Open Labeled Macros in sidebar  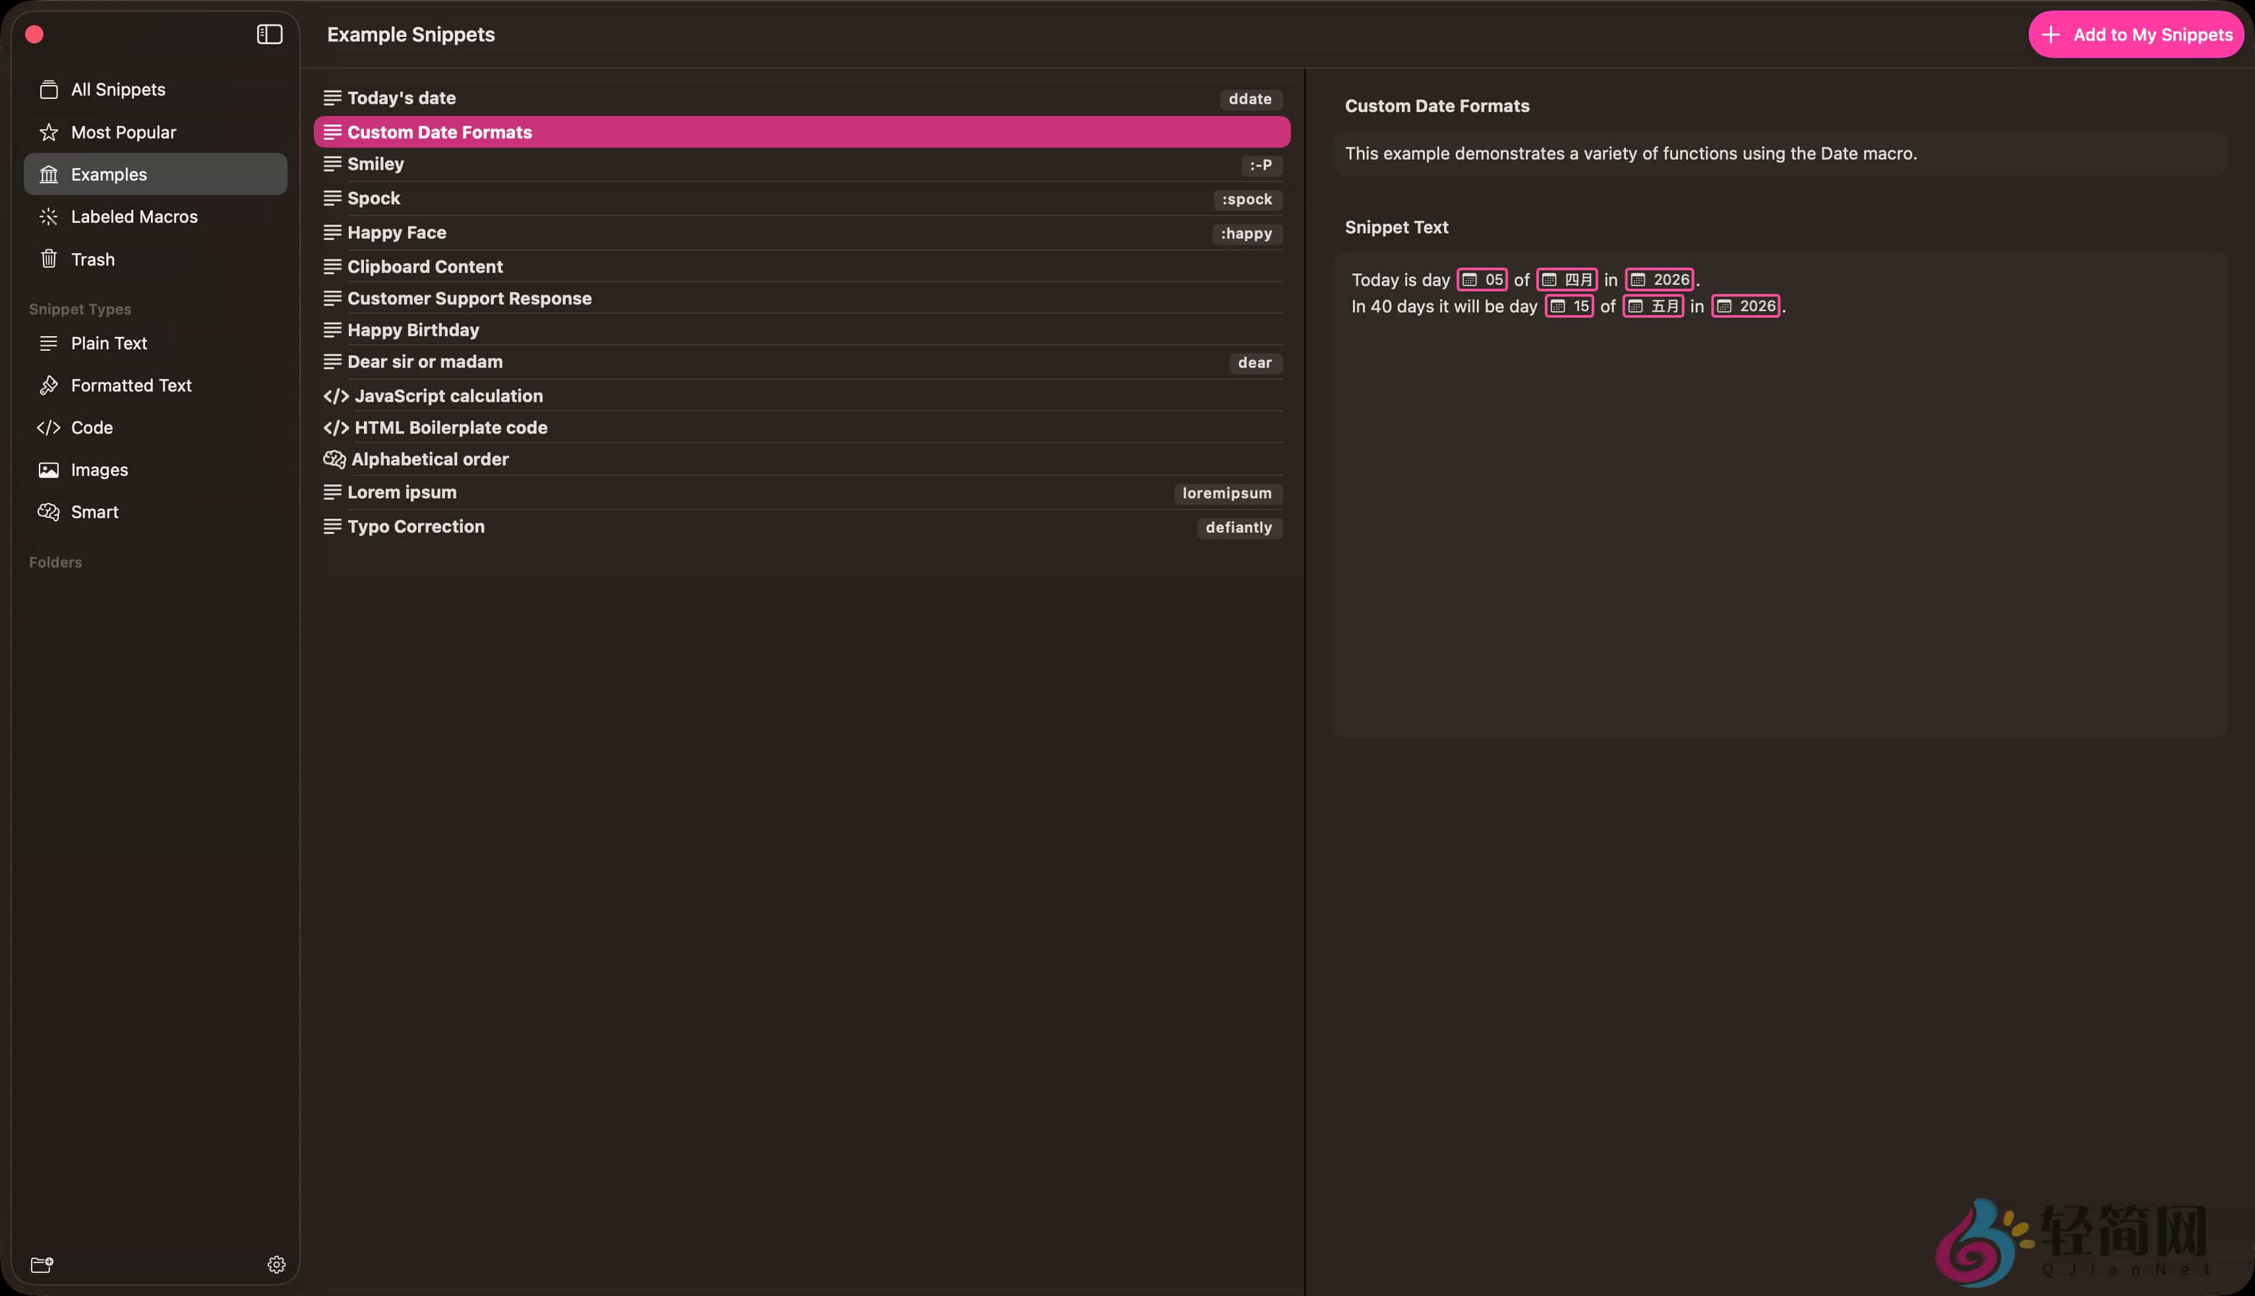tap(134, 216)
